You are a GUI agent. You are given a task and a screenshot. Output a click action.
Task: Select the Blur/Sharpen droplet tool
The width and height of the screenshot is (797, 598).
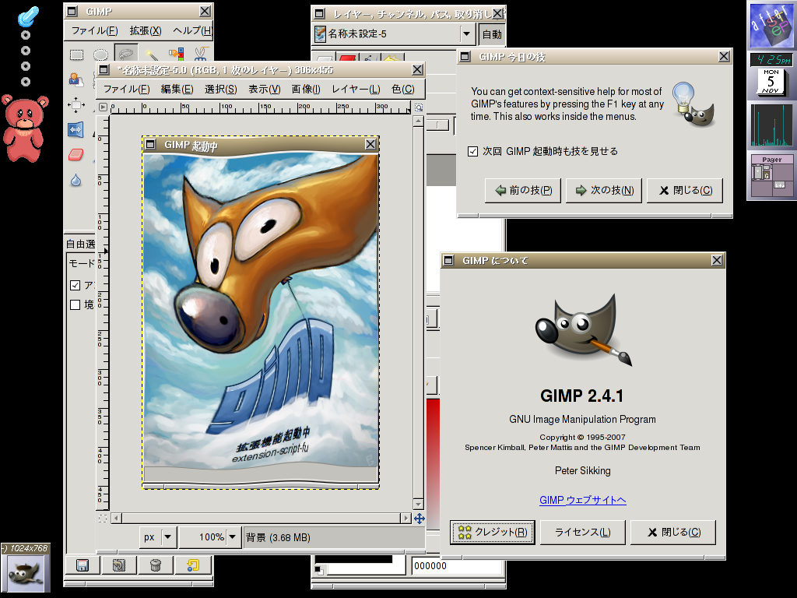(76, 180)
